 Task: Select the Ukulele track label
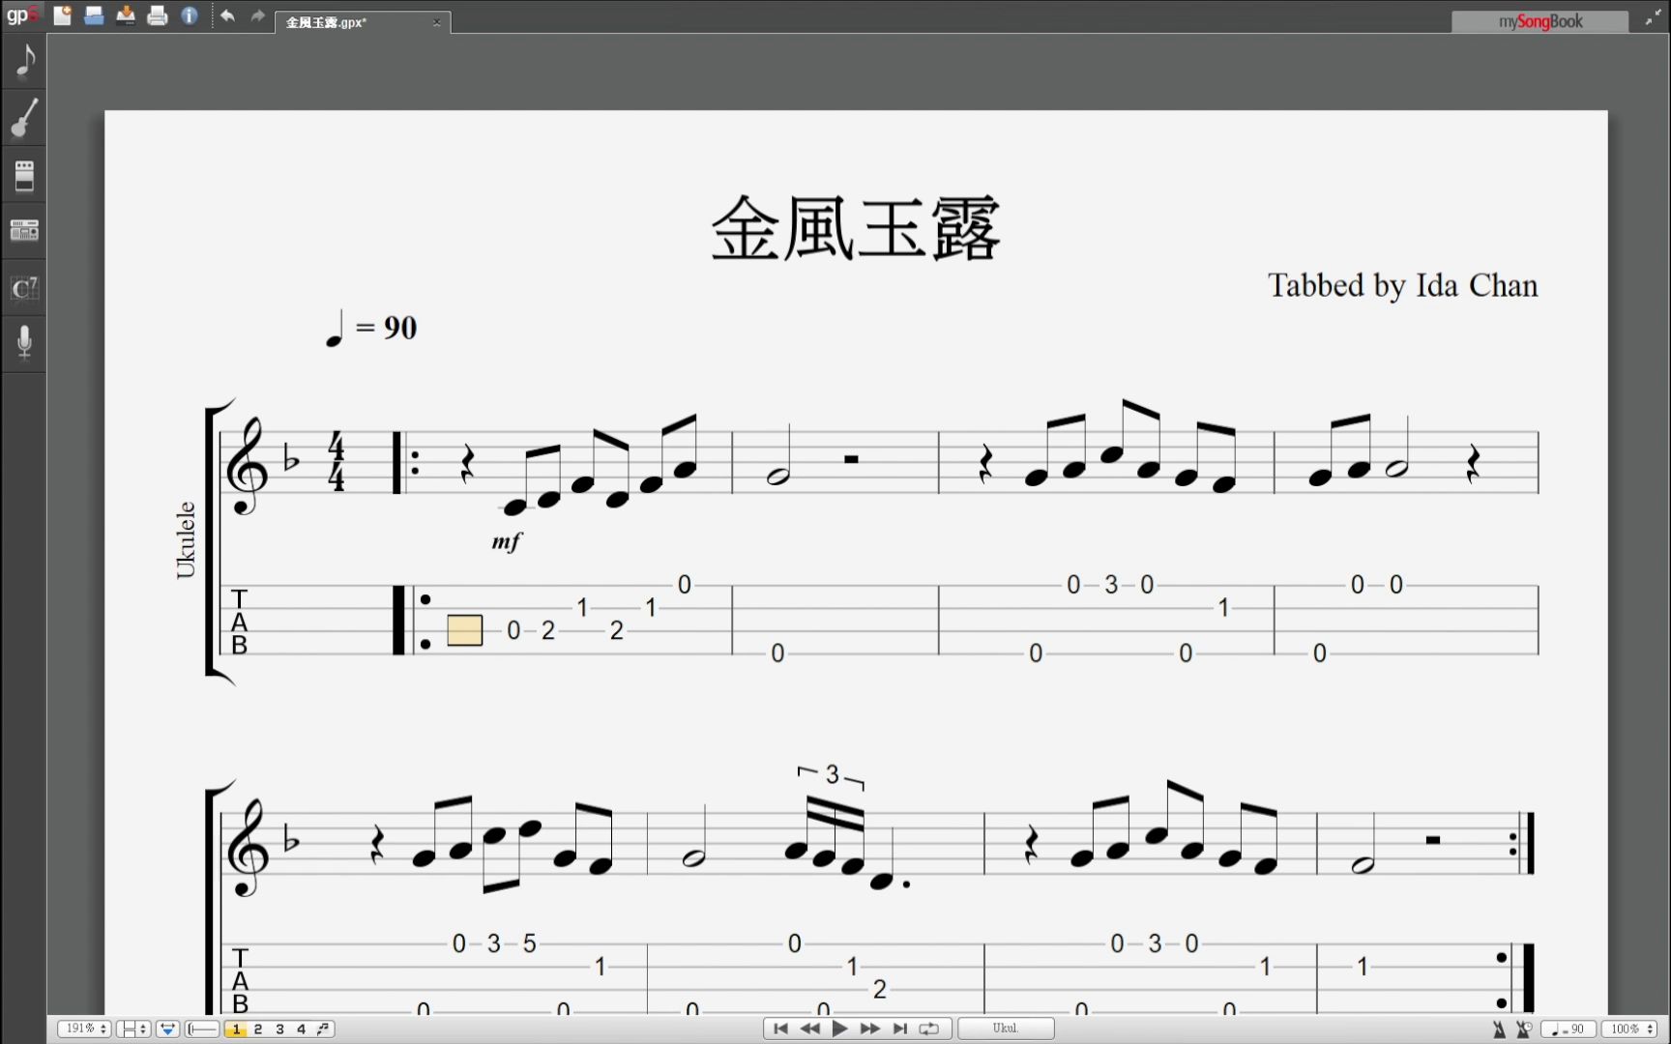coord(186,539)
